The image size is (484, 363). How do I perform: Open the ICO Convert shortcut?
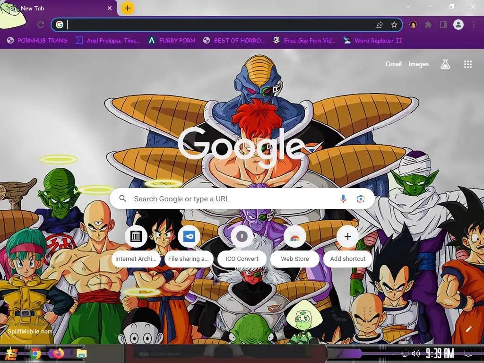pyautogui.click(x=242, y=246)
